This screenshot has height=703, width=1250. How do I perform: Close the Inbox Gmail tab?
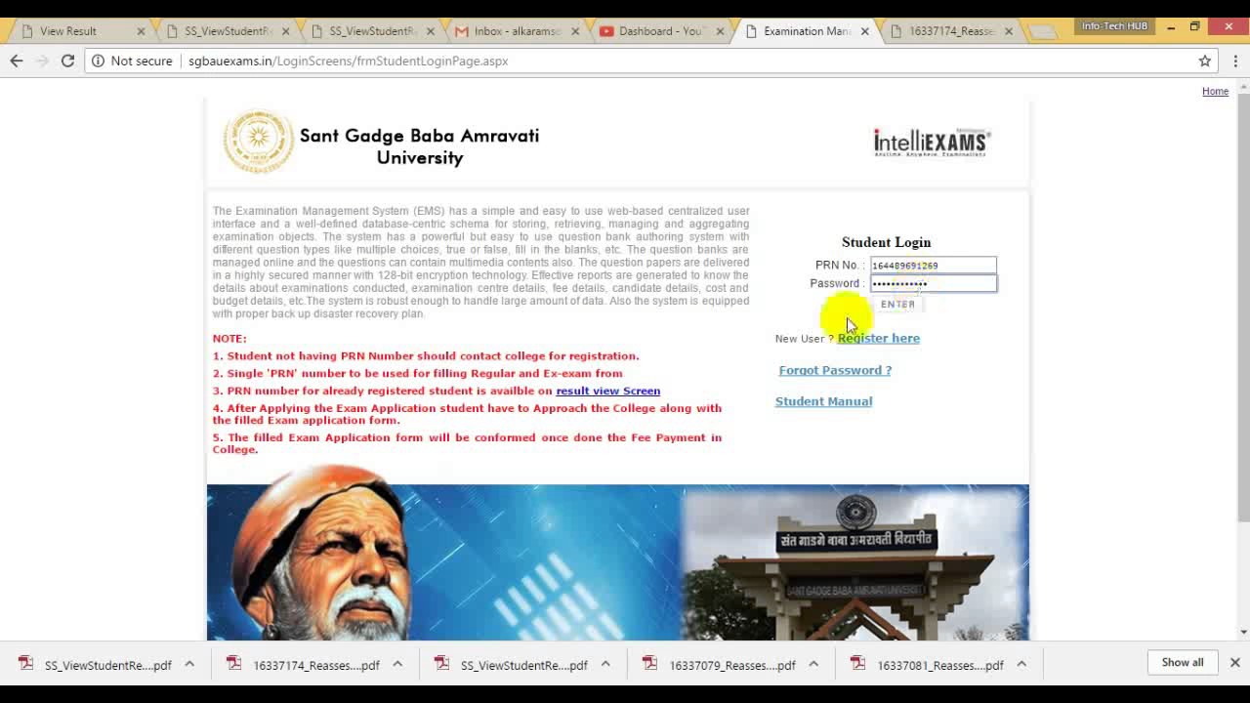[x=575, y=31]
